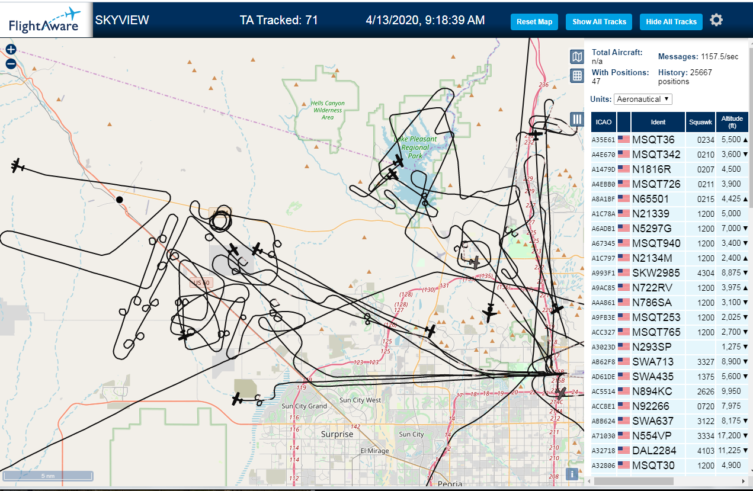This screenshot has width=753, height=491.
Task: Click US flag in SKW2985 row
Action: 624,272
